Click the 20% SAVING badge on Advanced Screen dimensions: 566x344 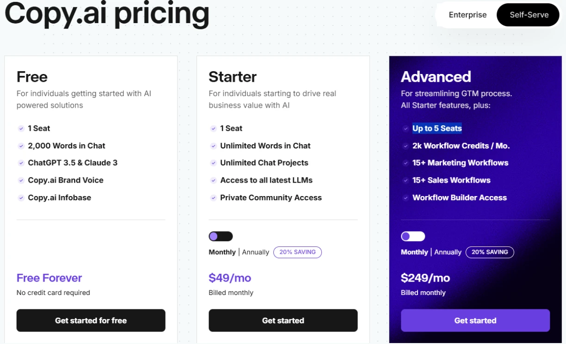(x=490, y=252)
